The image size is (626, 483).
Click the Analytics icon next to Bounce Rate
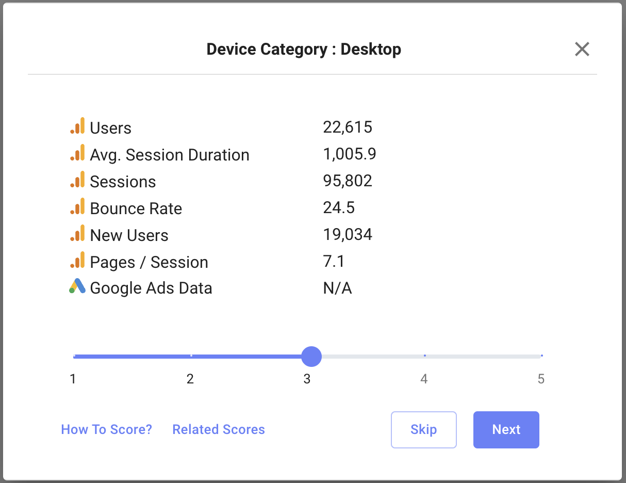tap(77, 207)
